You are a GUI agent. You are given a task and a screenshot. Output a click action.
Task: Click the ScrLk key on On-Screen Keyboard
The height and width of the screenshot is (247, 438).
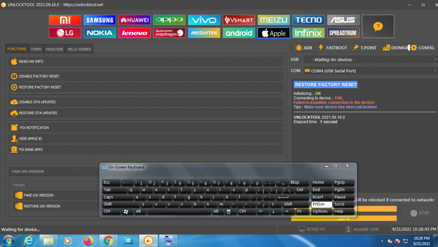(344, 204)
